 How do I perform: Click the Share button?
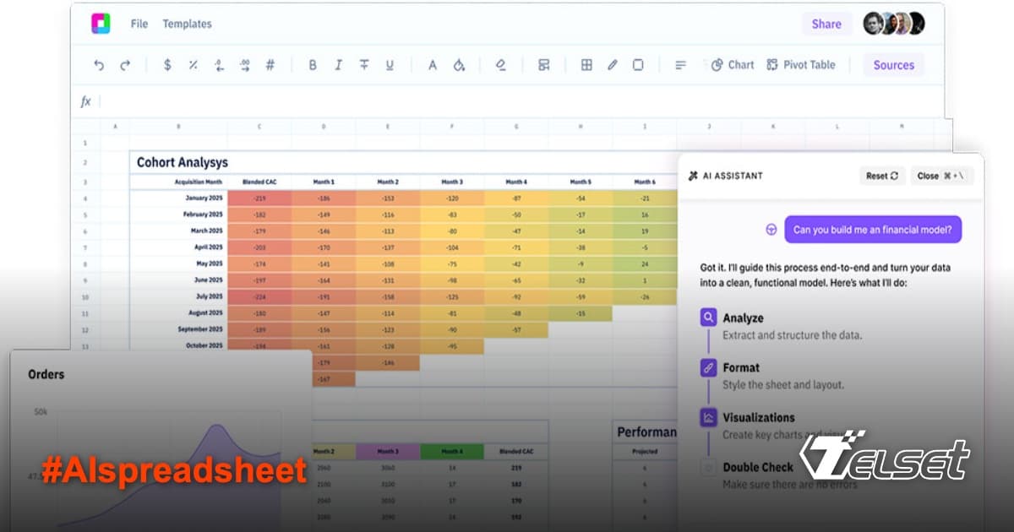[x=826, y=24]
